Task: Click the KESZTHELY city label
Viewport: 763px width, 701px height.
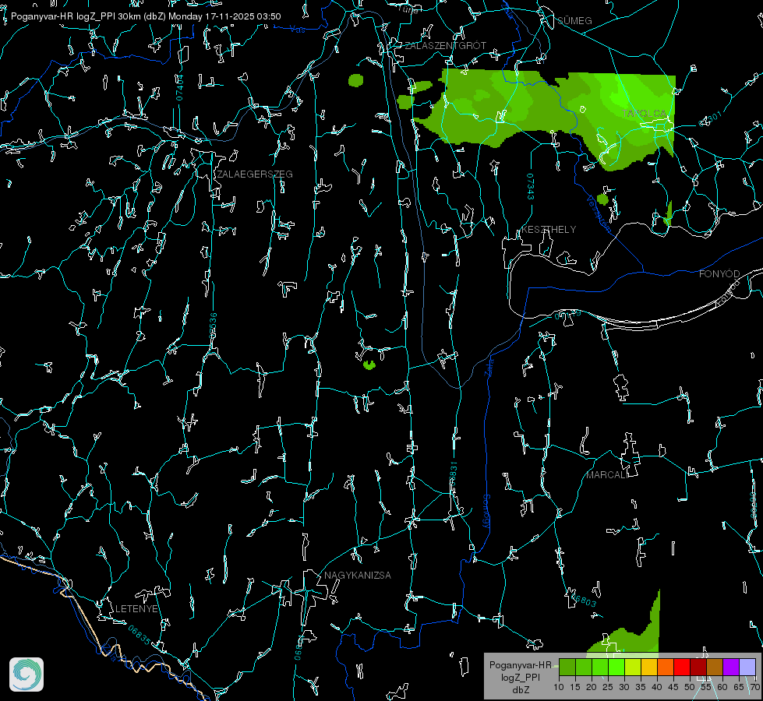Action: pos(549,229)
